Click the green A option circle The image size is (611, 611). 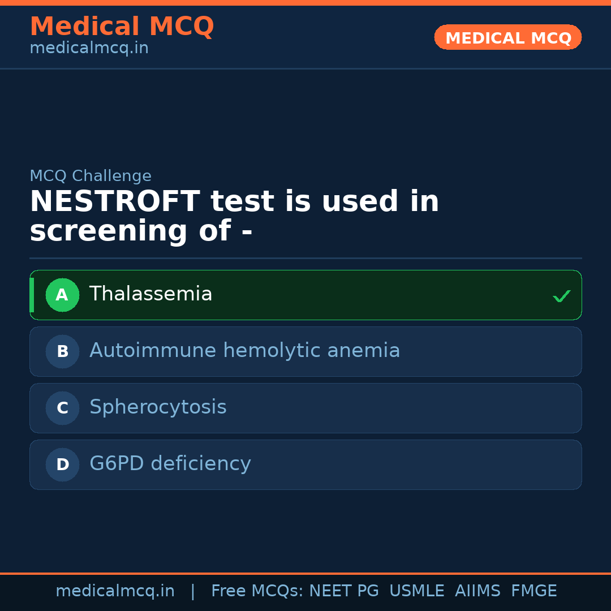click(62, 295)
